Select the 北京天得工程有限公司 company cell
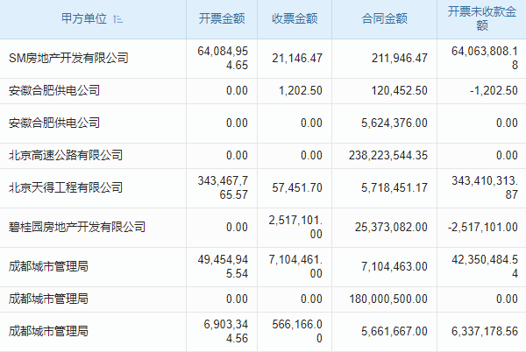This screenshot has width=526, height=352. pyautogui.click(x=68, y=187)
